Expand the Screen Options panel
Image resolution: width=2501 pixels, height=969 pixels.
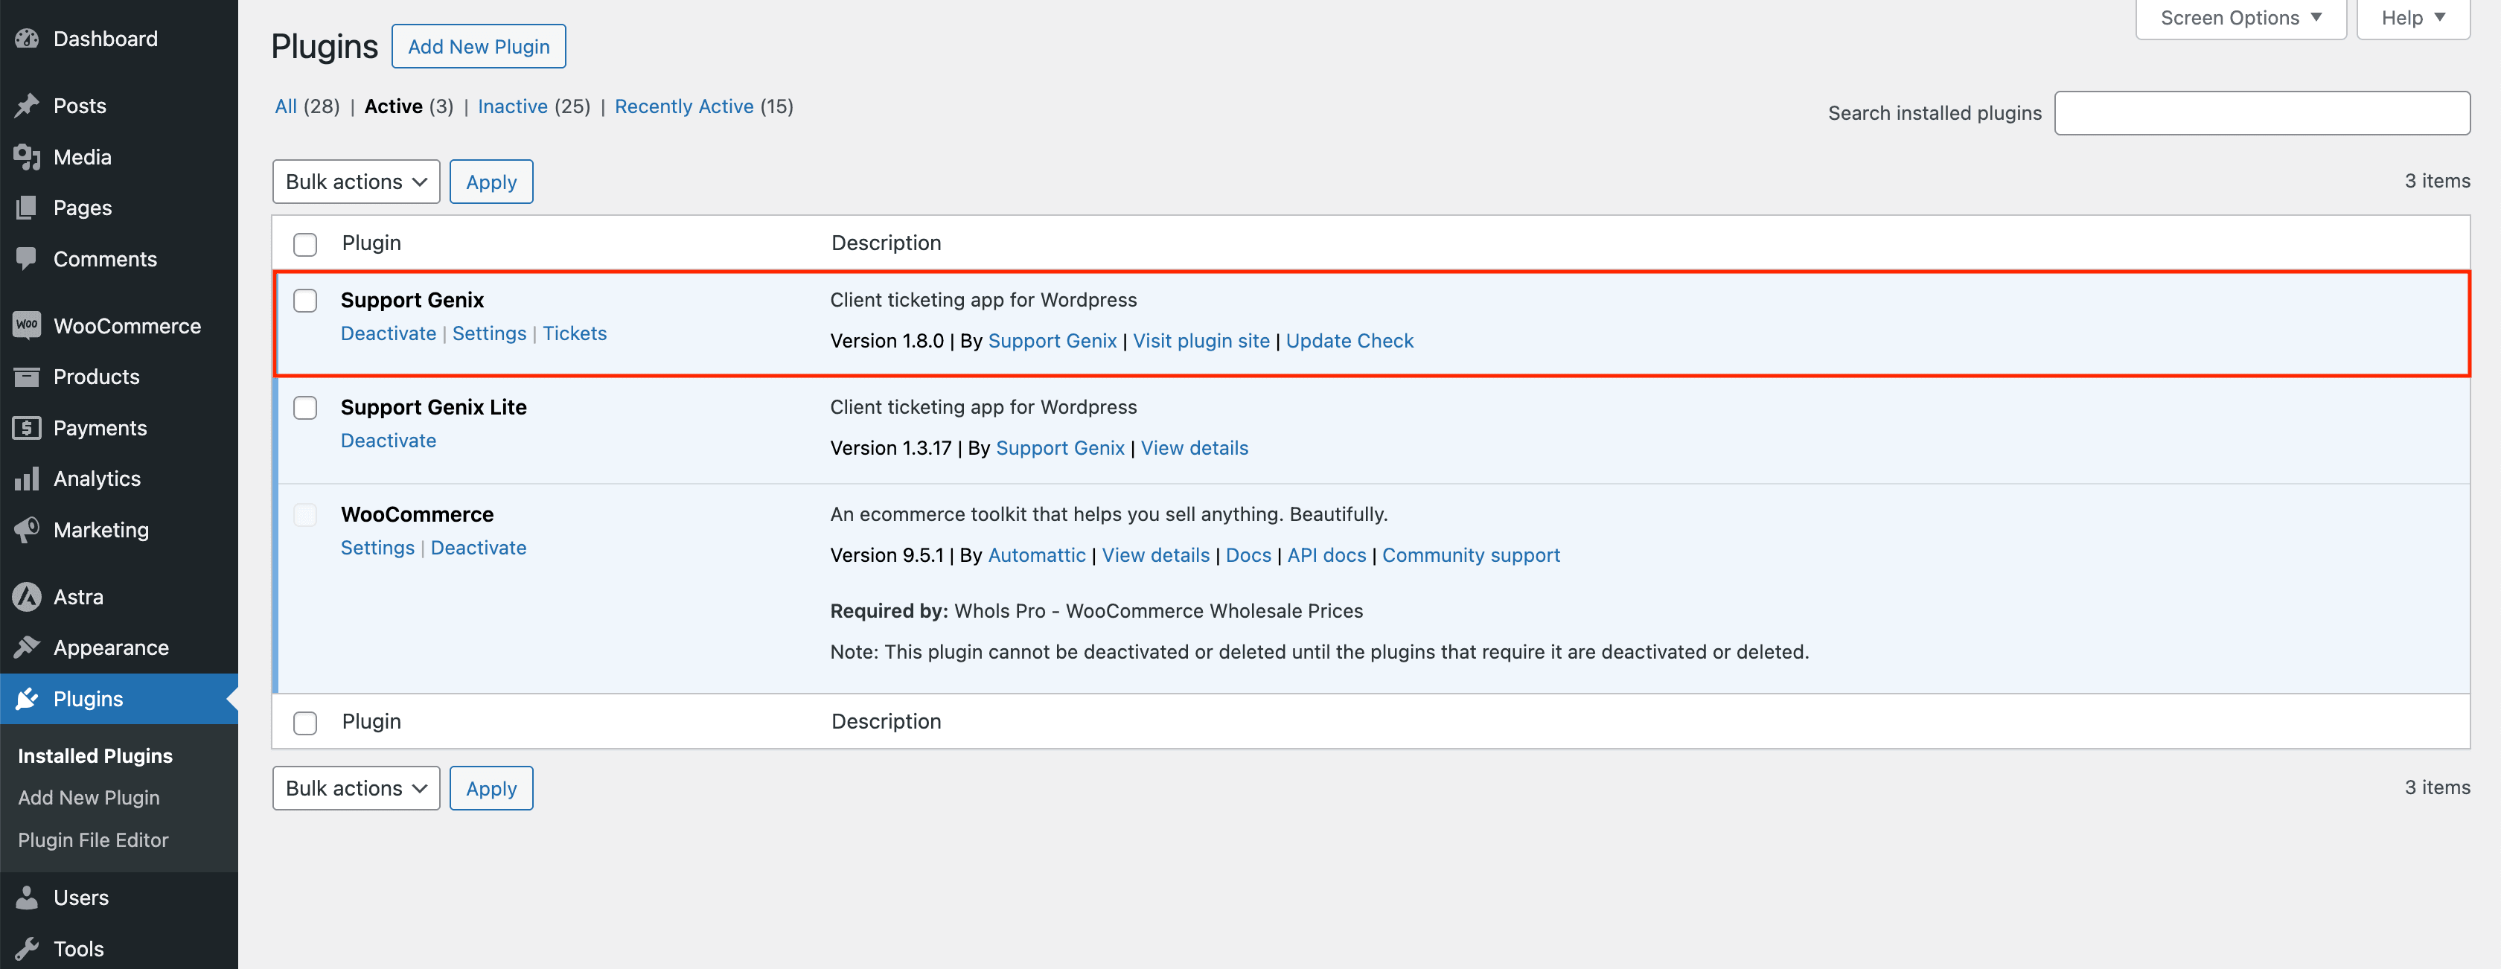coord(2240,16)
